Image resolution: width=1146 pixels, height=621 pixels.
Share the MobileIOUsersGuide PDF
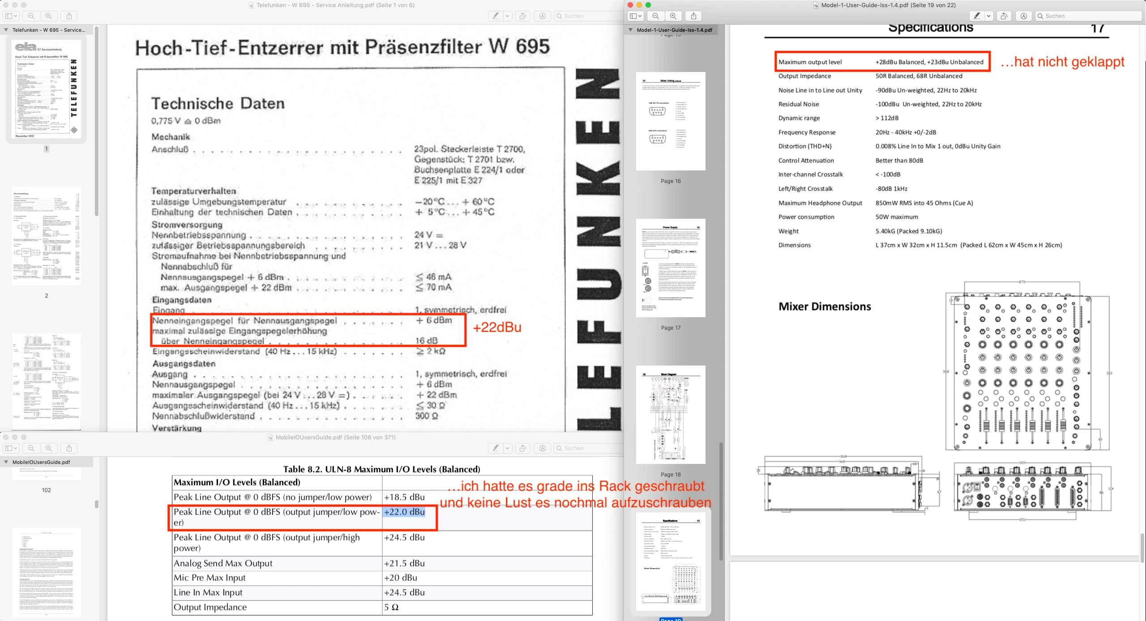[x=69, y=448]
